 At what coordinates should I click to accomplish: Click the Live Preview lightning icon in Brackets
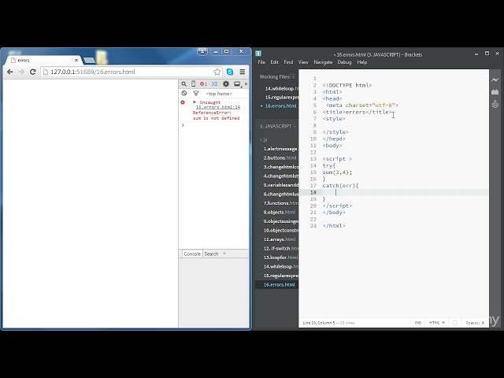click(495, 80)
